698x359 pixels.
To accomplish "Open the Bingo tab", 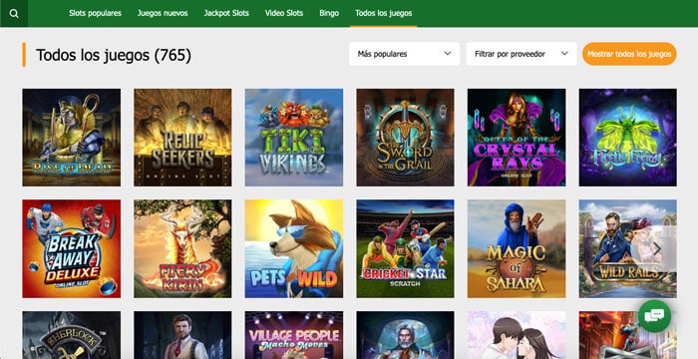I will coord(329,13).
